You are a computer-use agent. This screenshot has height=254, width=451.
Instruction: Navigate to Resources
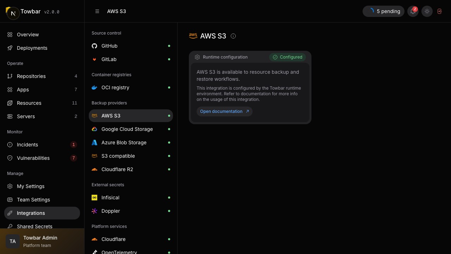[x=42, y=103]
